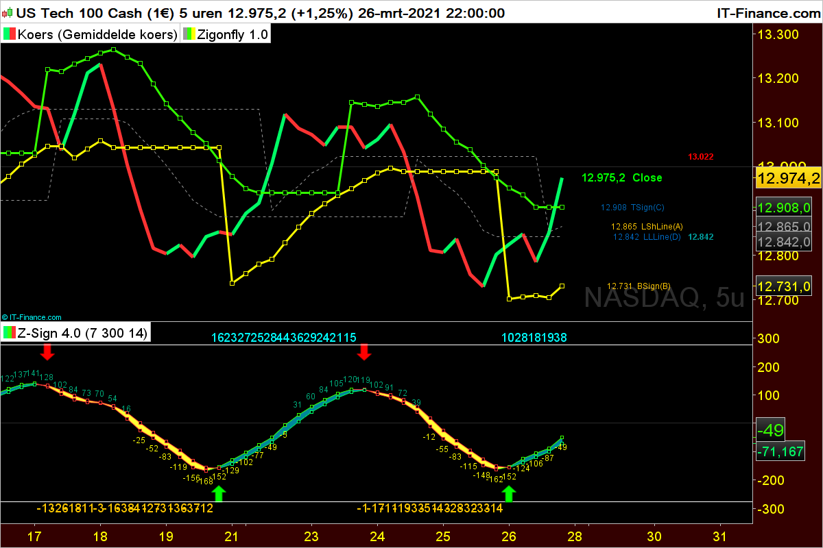Click the 12.700 price scale label
Viewport: 823px width, 548px height.
(x=778, y=300)
